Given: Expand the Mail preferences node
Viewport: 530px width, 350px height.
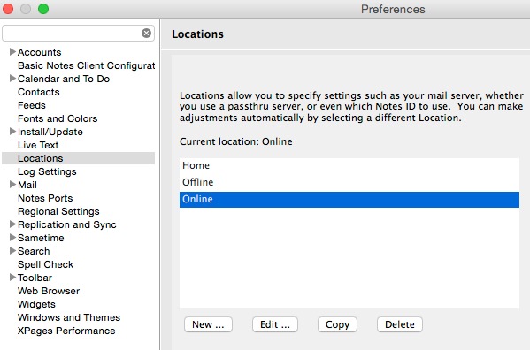Looking at the screenshot, I should [x=12, y=185].
